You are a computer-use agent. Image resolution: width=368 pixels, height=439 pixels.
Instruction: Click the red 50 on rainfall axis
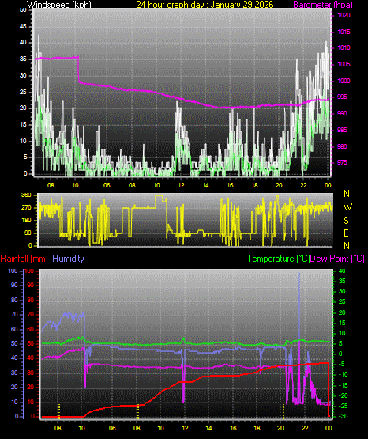coord(30,343)
